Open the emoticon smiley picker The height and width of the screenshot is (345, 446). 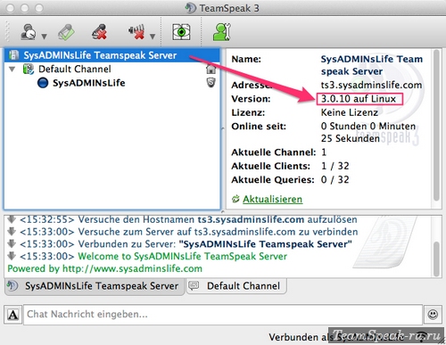(433, 314)
